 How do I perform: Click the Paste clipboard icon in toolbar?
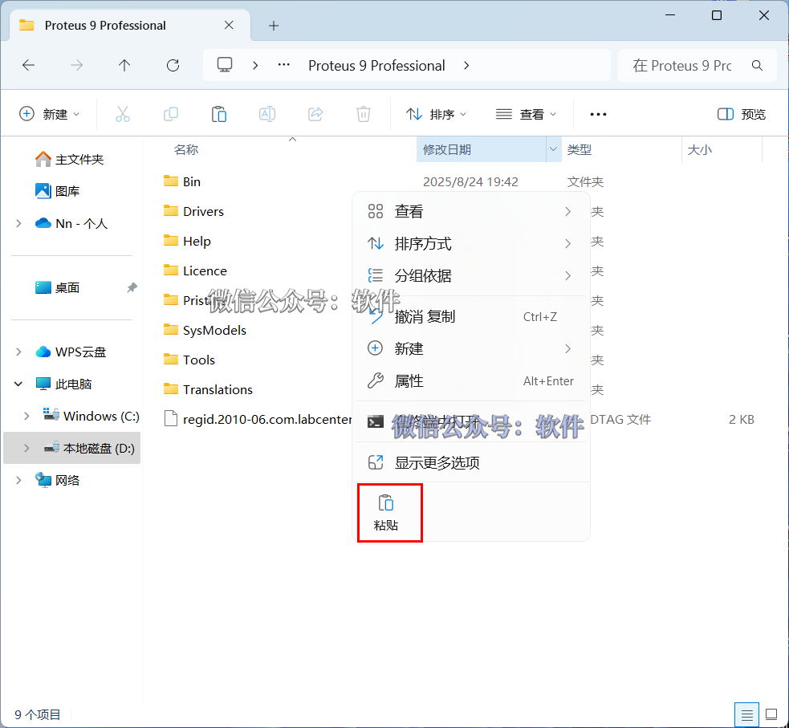(219, 114)
